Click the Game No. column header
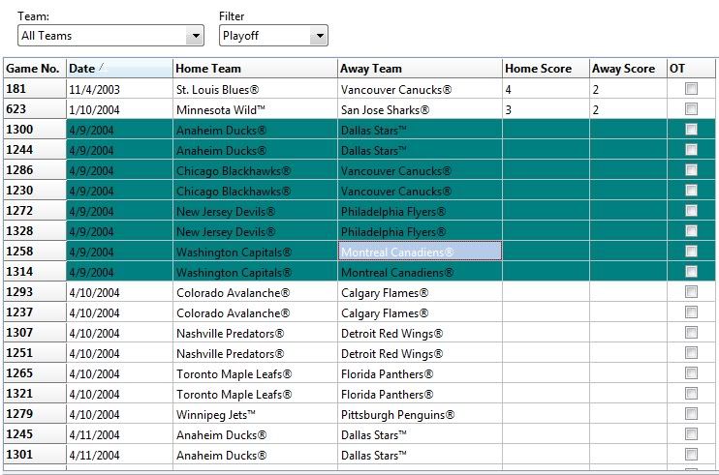The image size is (719, 475). pos(34,69)
